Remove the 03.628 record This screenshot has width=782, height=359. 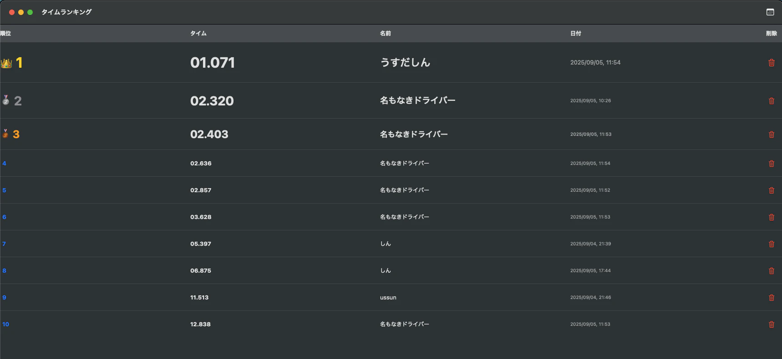772,217
